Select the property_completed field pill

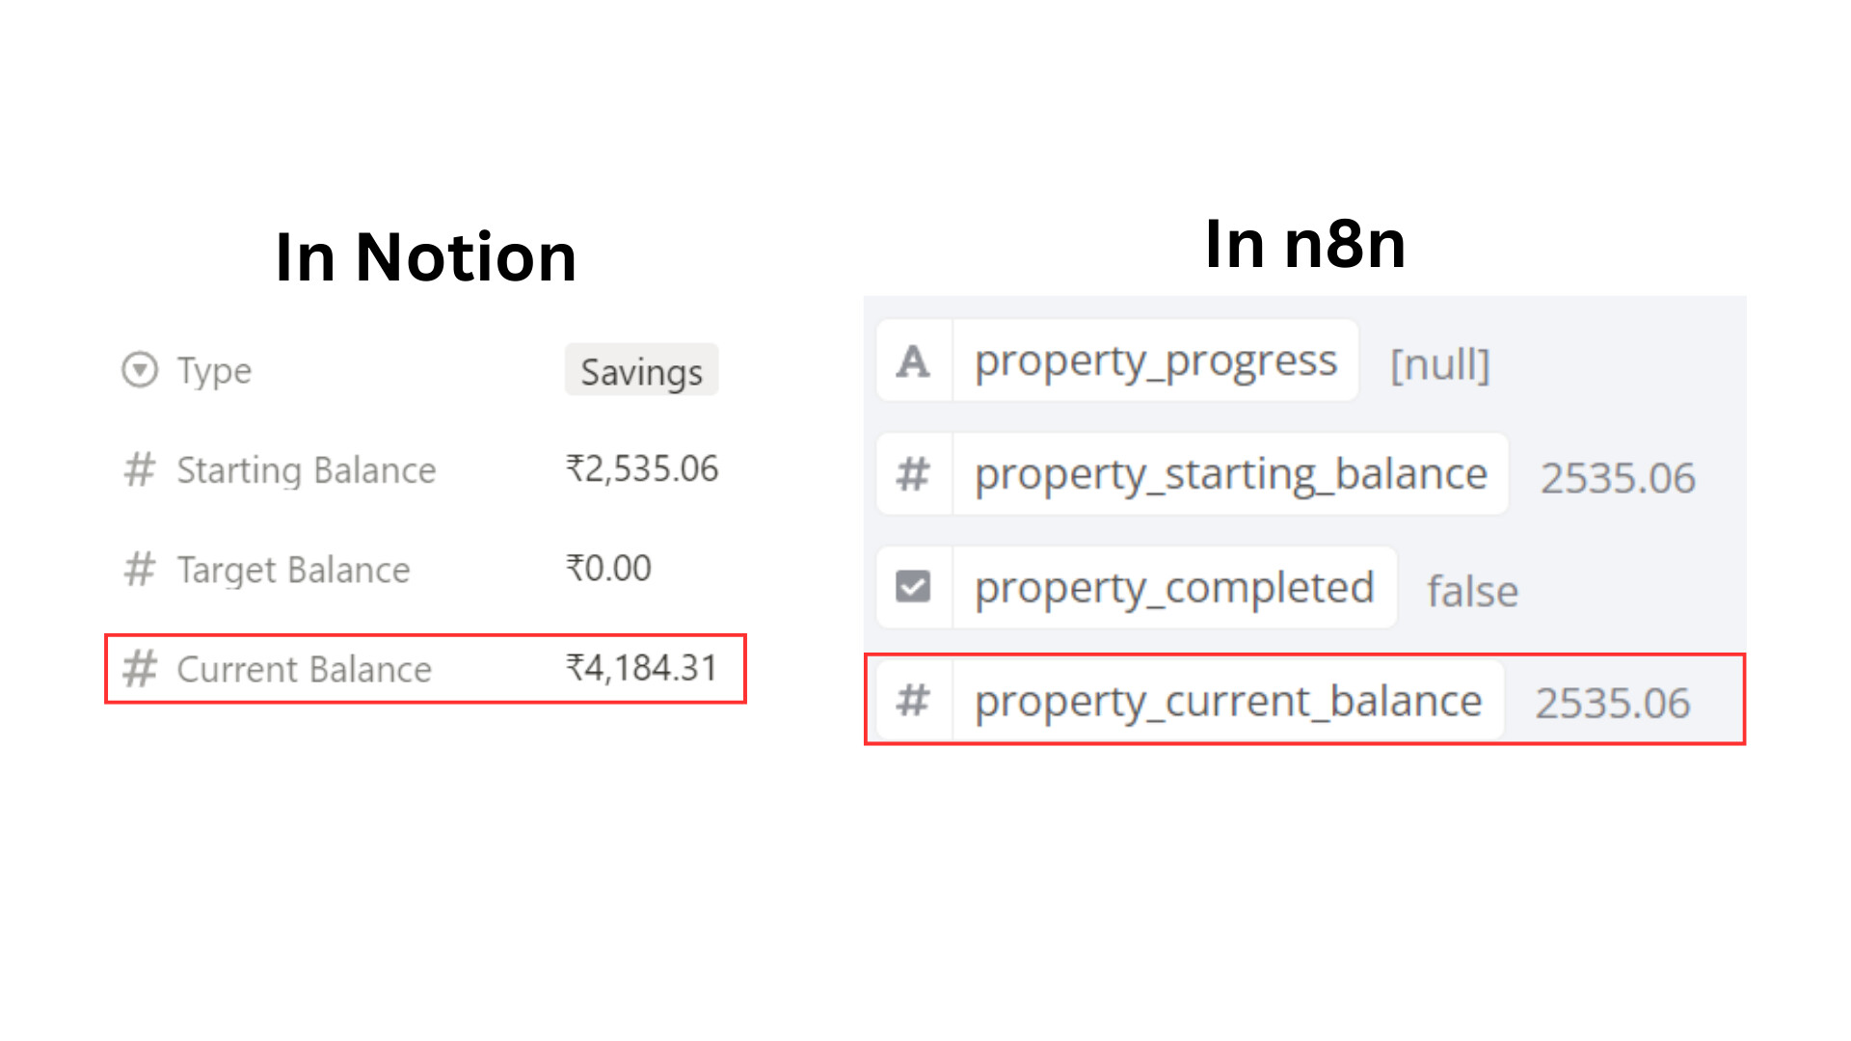pyautogui.click(x=1173, y=587)
